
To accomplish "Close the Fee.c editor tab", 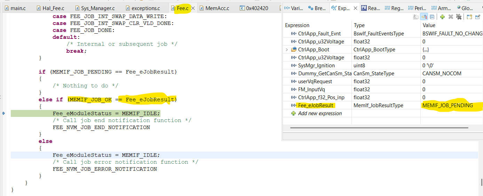I will [193, 8].
